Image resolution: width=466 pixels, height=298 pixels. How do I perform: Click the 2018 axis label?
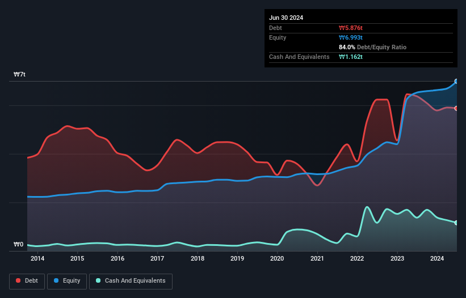(198, 258)
